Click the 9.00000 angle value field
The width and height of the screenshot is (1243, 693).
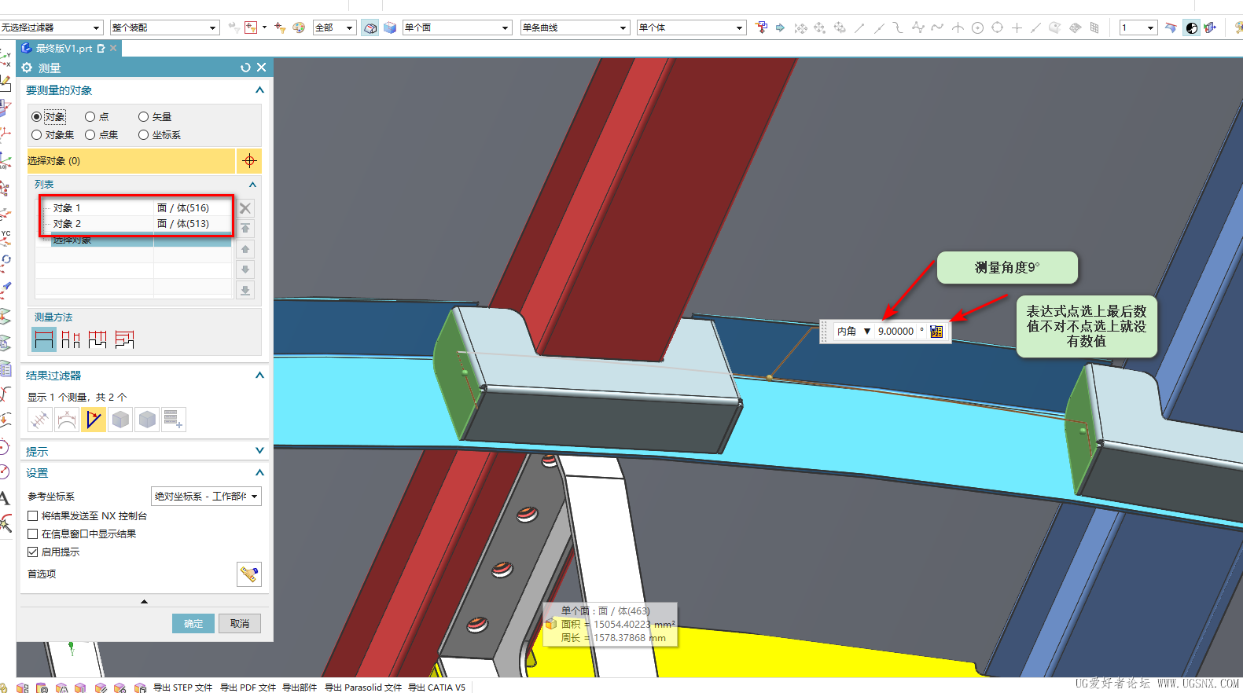click(x=896, y=332)
